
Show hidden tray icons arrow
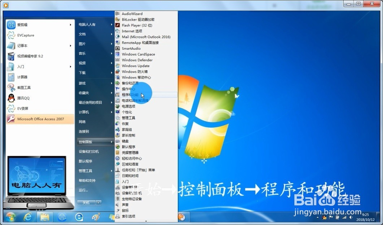pyautogui.click(x=318, y=217)
